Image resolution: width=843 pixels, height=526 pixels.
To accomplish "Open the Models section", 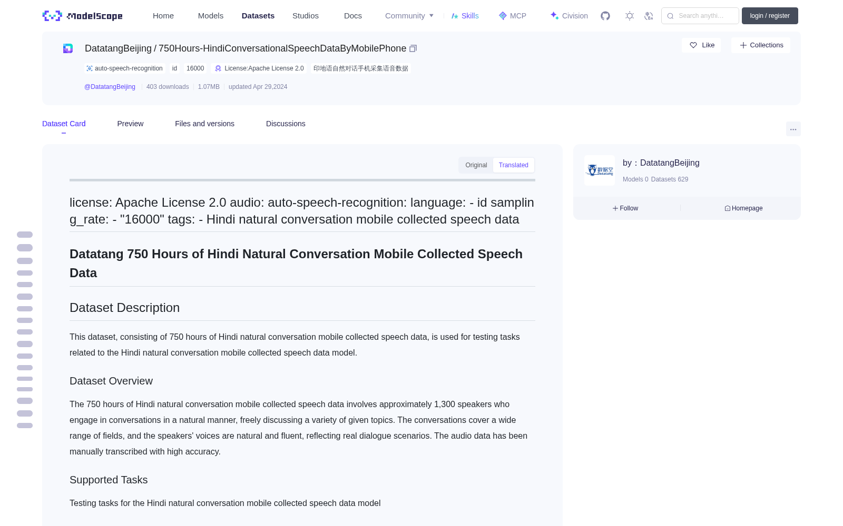I will (x=211, y=16).
